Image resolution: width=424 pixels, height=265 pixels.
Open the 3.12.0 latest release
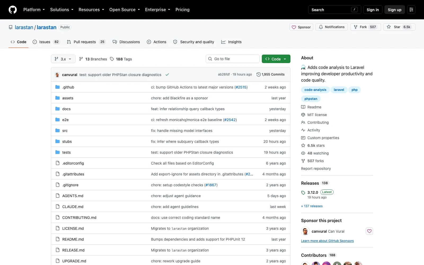click(x=313, y=192)
